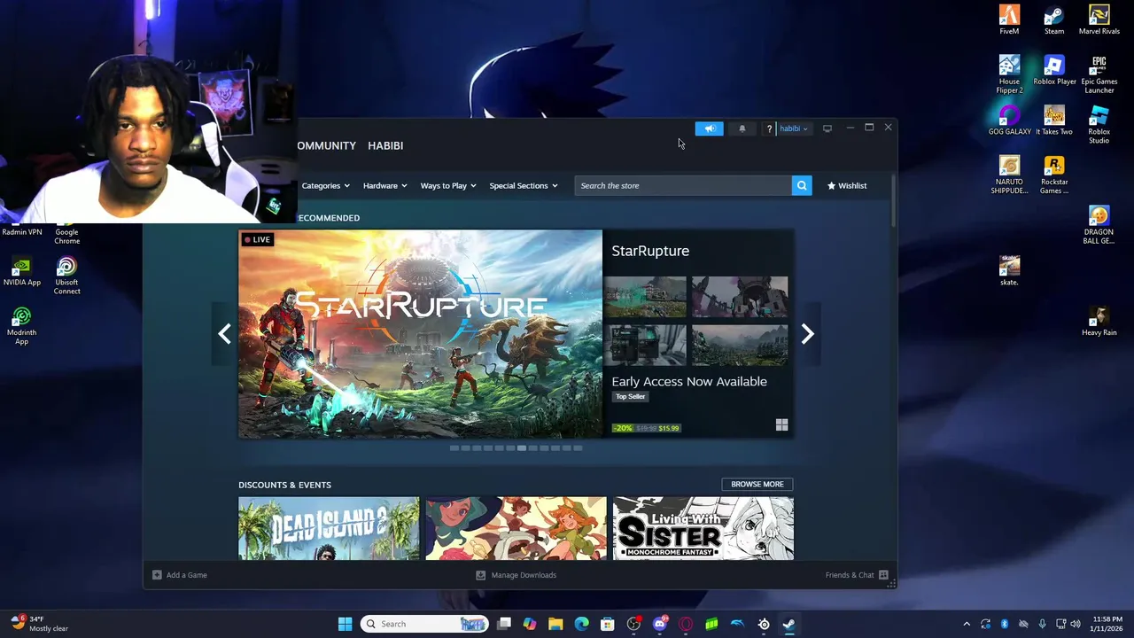This screenshot has height=638, width=1134.
Task: Open the Living With Sister tile
Action: click(x=703, y=528)
